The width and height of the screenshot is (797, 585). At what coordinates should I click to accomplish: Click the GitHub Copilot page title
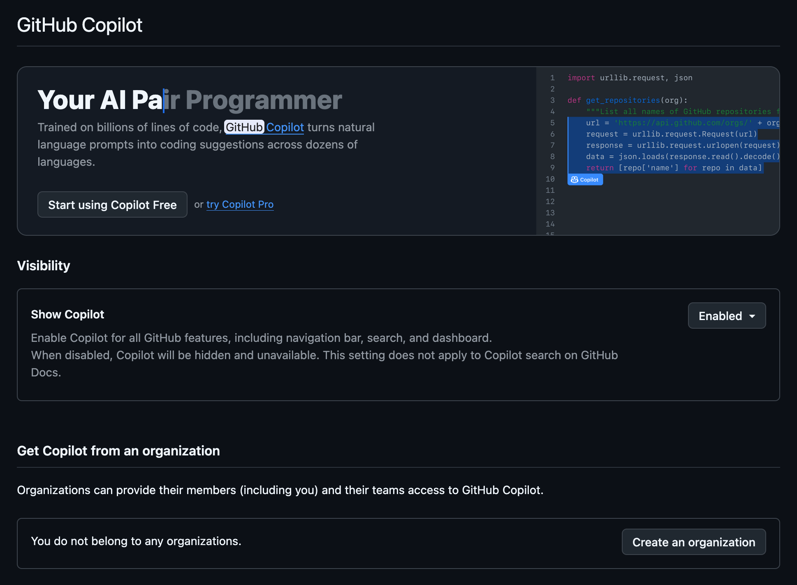click(80, 25)
